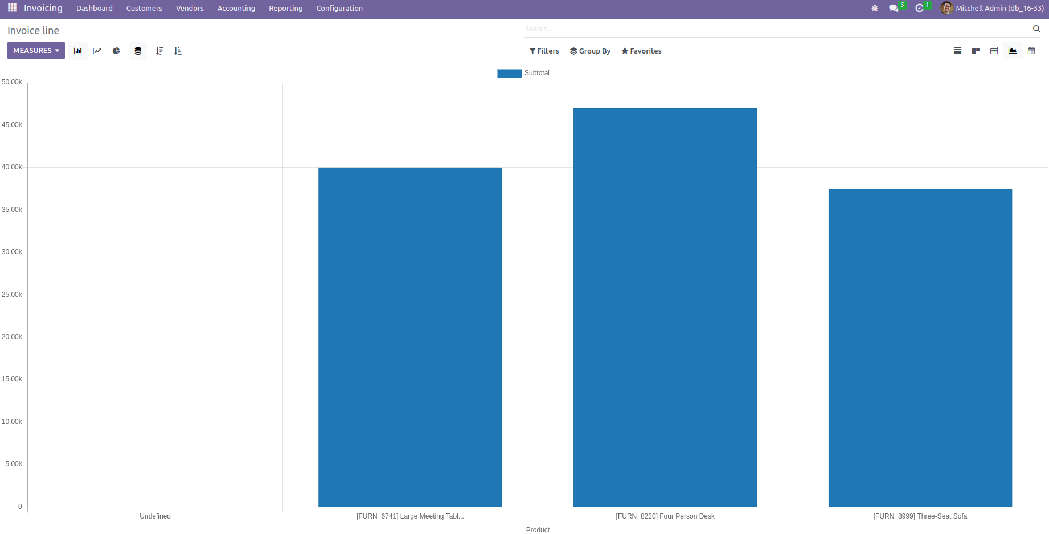Open the apps grid home menu

[12, 8]
